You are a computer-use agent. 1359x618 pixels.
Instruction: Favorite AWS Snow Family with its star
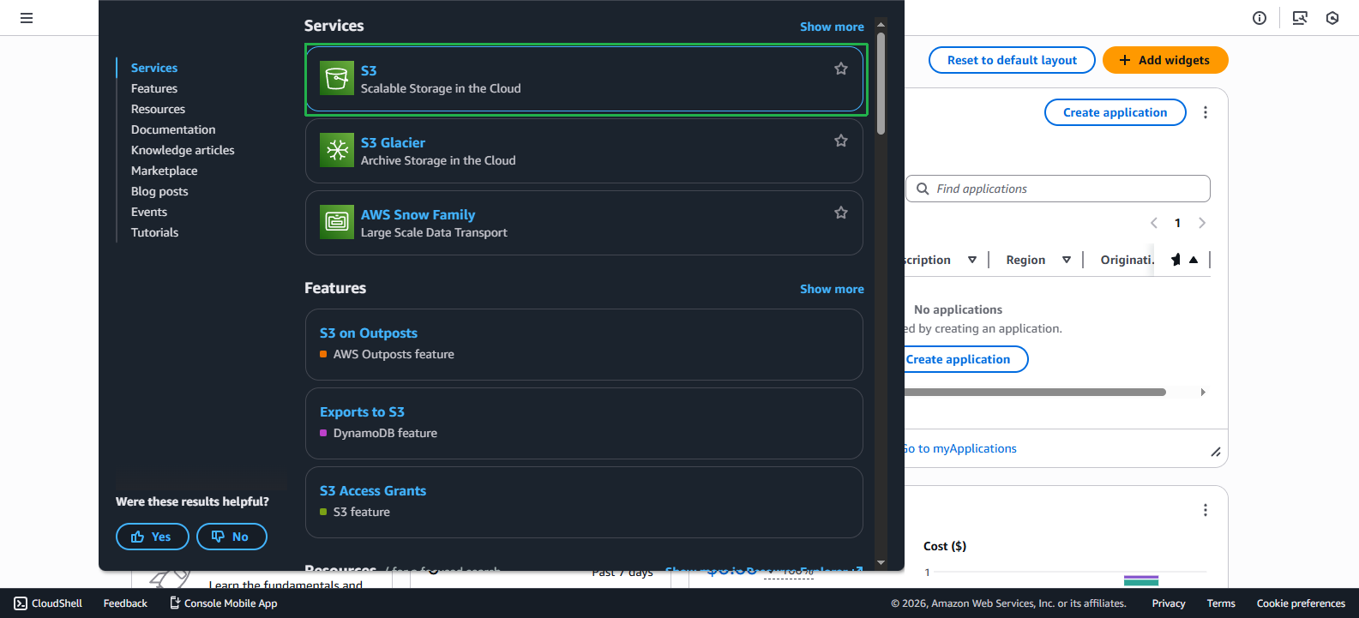[841, 213]
